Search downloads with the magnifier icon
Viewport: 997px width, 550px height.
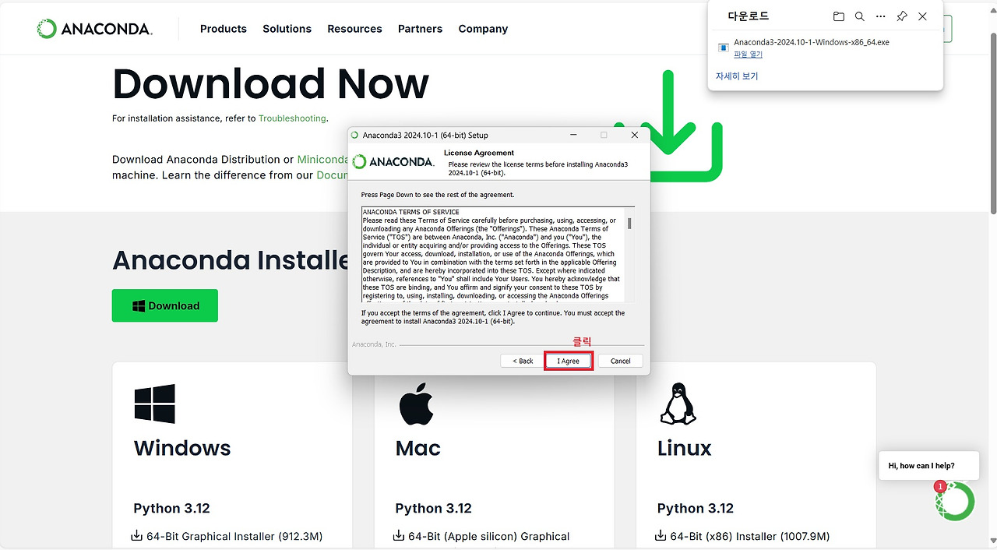859,16
